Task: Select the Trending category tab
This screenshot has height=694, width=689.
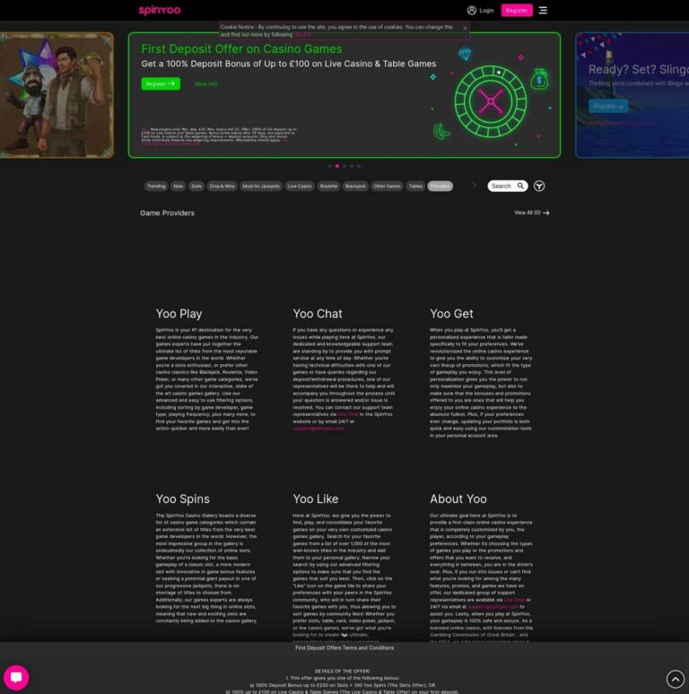Action: pyautogui.click(x=156, y=187)
